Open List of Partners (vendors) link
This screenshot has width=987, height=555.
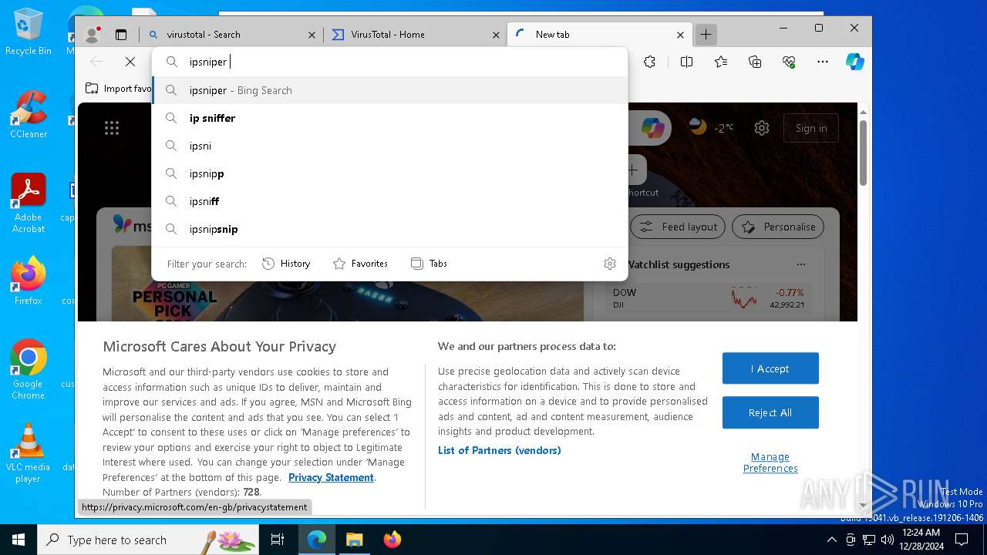499,450
